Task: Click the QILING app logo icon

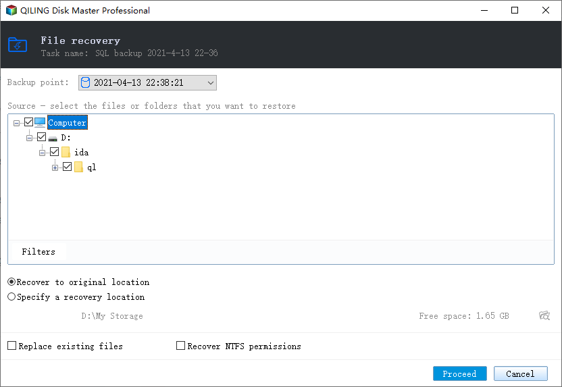Action: tap(11, 10)
